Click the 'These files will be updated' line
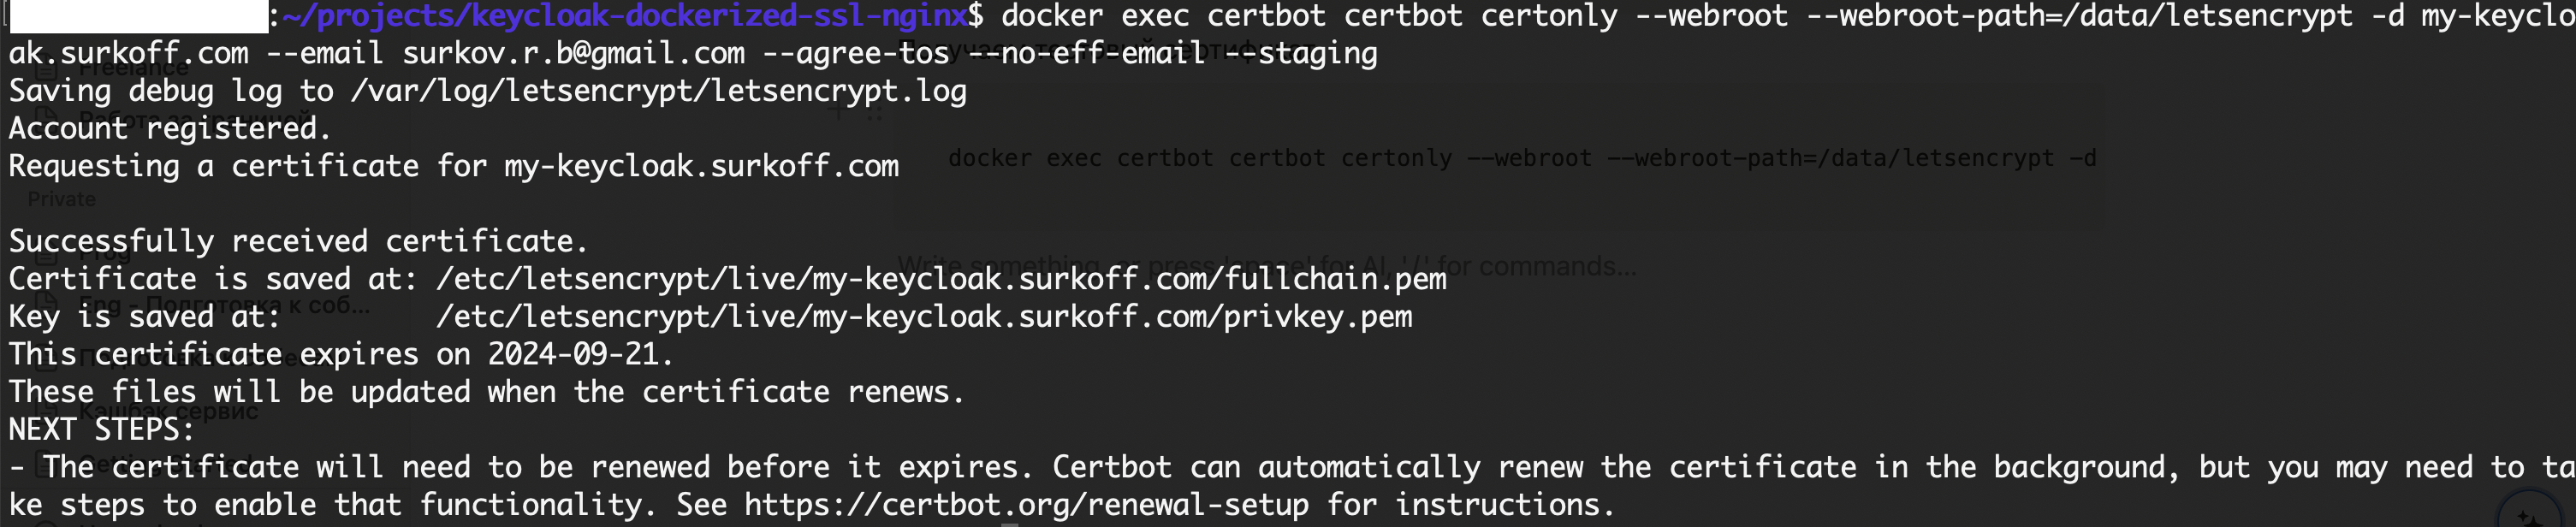Image resolution: width=2576 pixels, height=527 pixels. (486, 392)
